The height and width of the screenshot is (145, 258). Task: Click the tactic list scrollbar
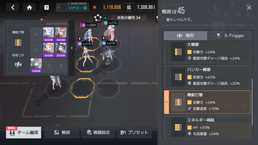252,102
